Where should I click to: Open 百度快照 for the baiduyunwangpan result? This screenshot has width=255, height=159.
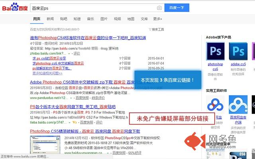(x=119, y=153)
